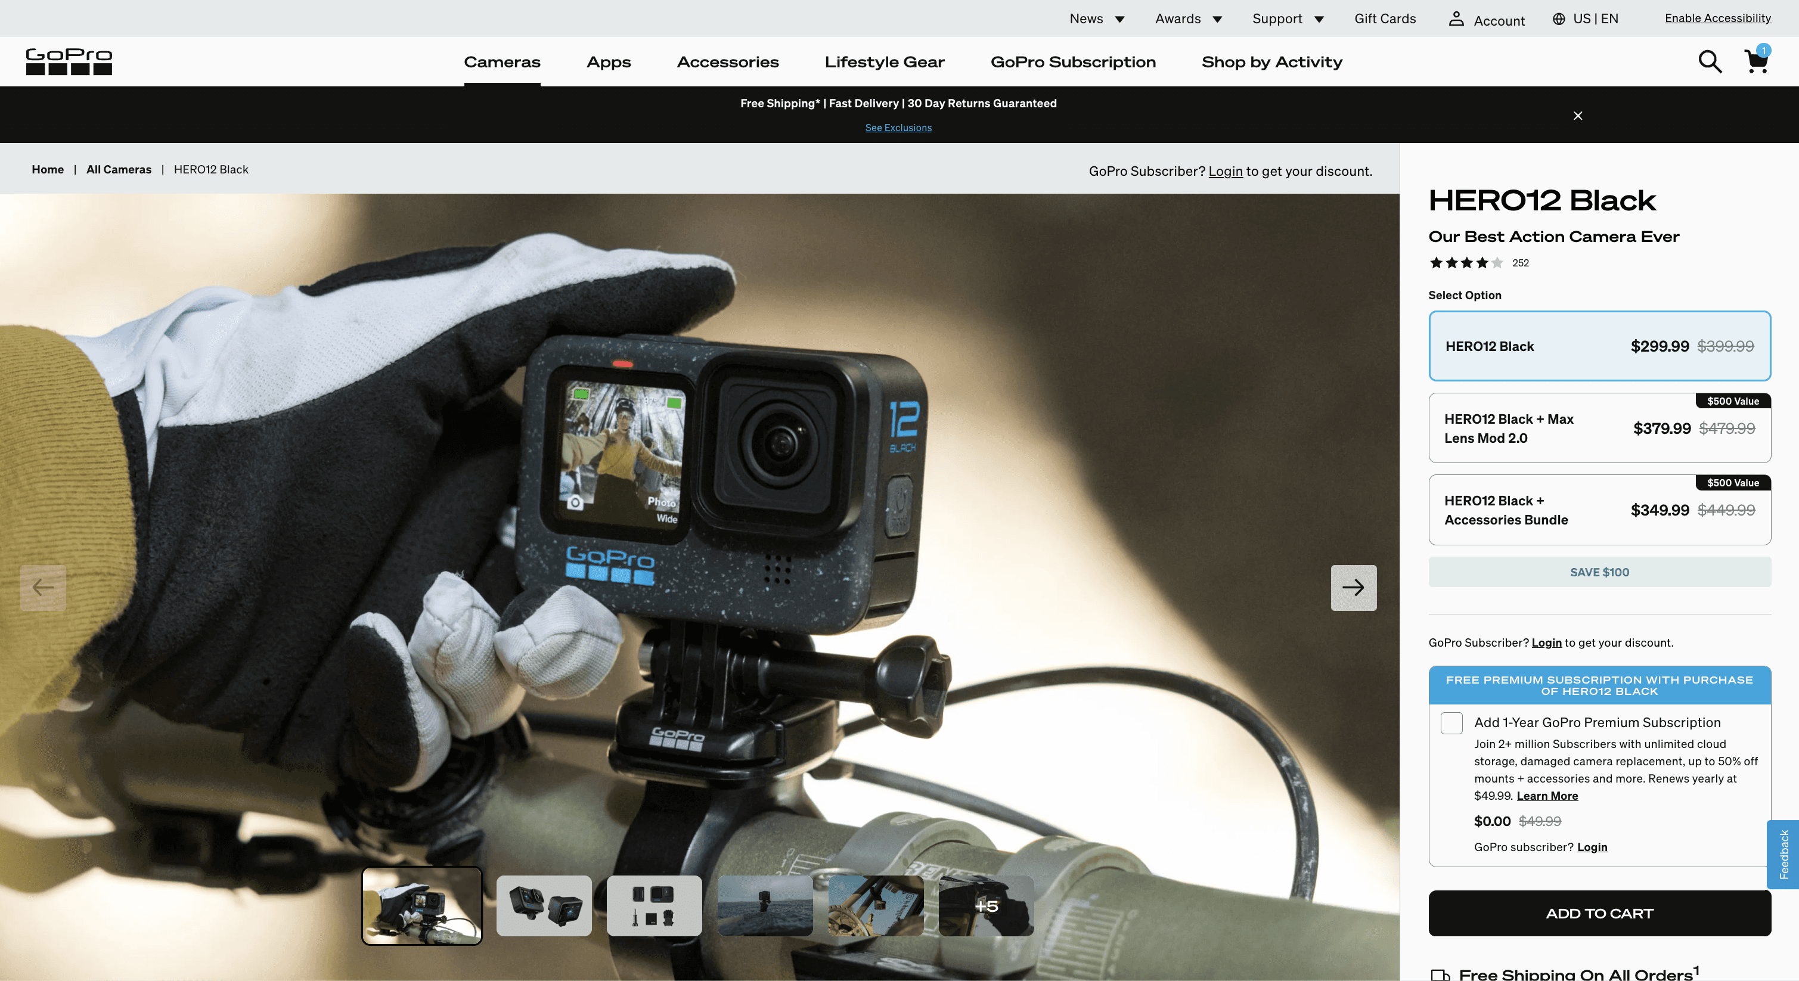The height and width of the screenshot is (981, 1799).
Task: Open the shopping cart icon
Action: click(x=1757, y=61)
